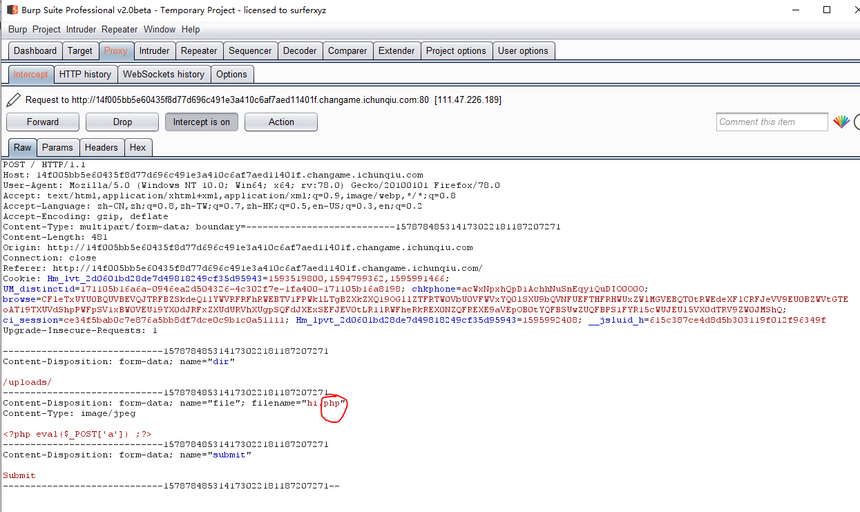Open the Help menu
This screenshot has height=512, width=860.
(191, 30)
